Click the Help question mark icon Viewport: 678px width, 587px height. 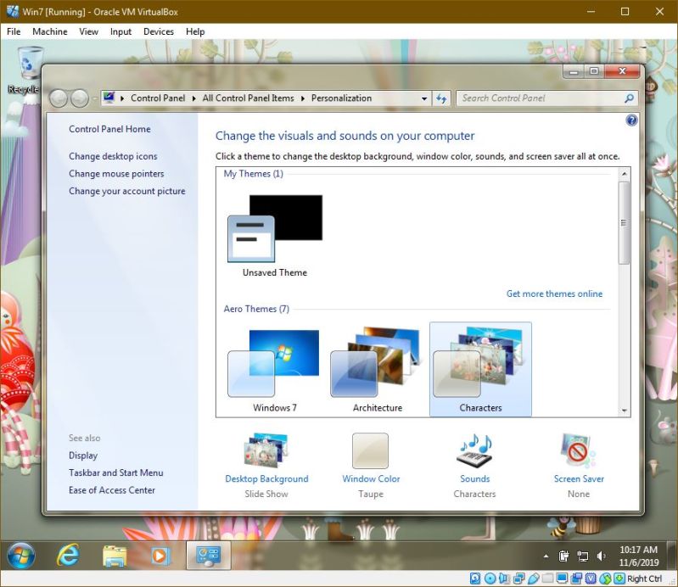click(x=631, y=120)
